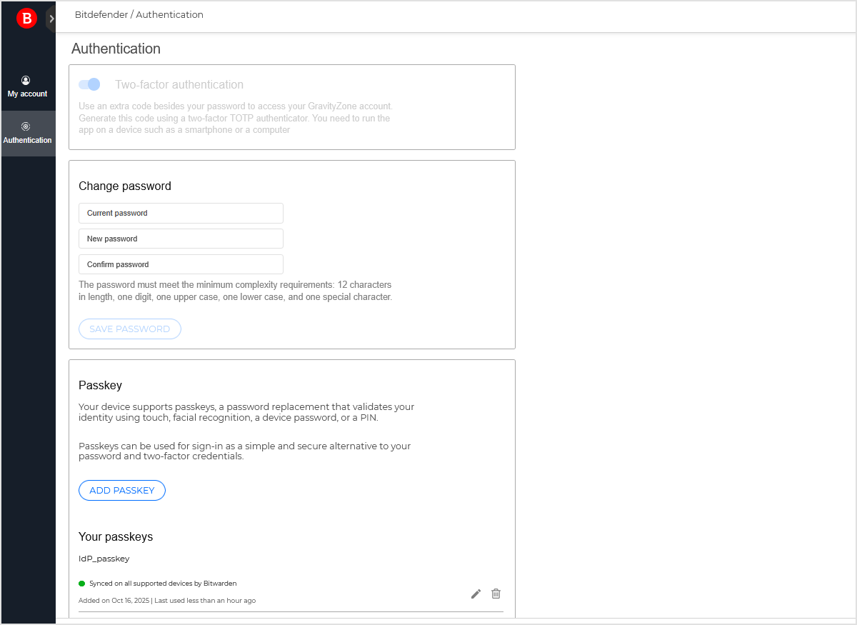Disable the Two-factor authentication toggle
This screenshot has width=857, height=625.
(x=89, y=84)
